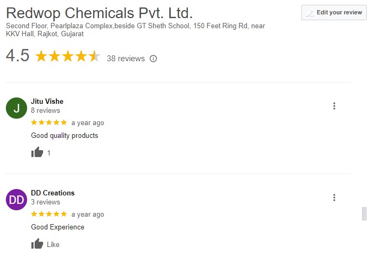
Task: Click the like count '1' on Jitu Vishe's review
Action: click(49, 153)
